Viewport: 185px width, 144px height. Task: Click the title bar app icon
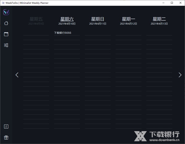pos(3,3)
